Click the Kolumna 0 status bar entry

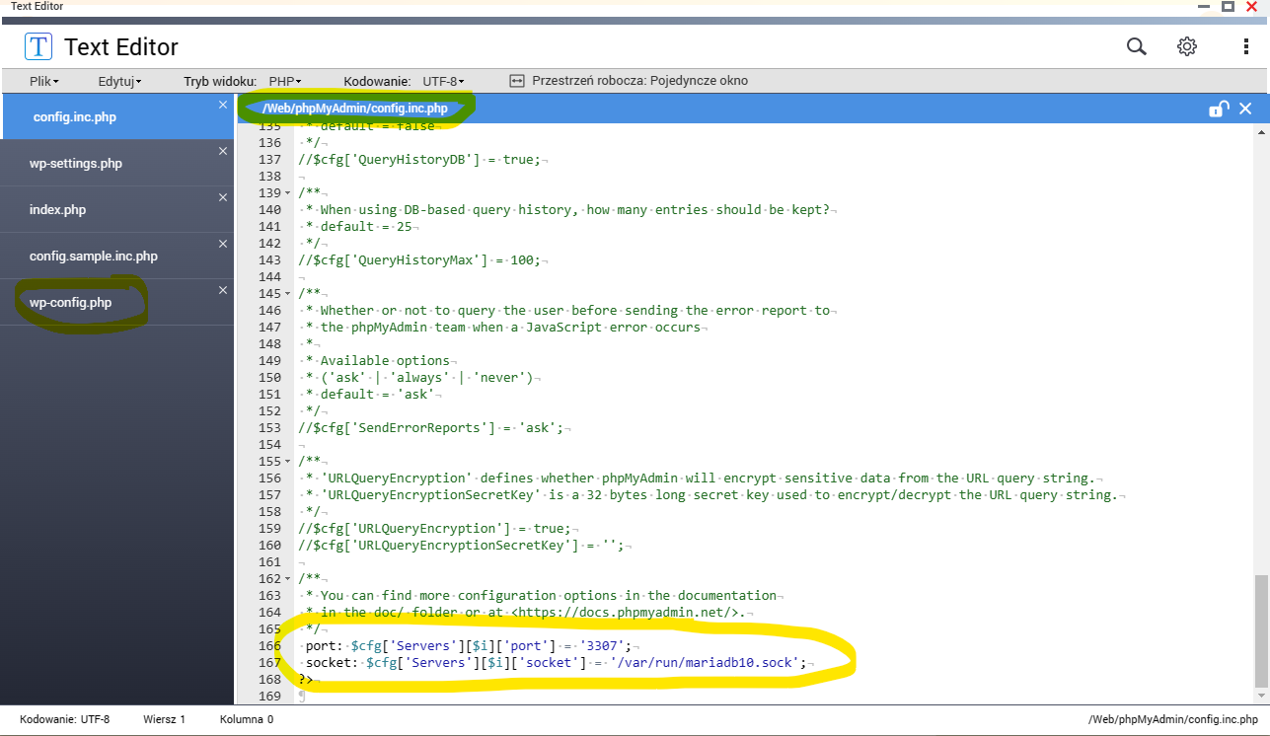[x=247, y=720]
